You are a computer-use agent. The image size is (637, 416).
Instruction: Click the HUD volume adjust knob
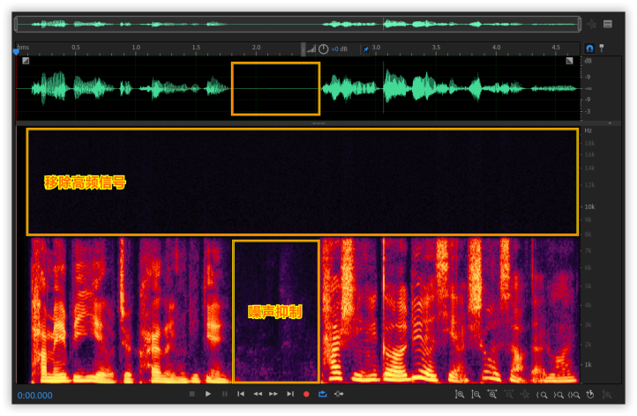pyautogui.click(x=323, y=49)
